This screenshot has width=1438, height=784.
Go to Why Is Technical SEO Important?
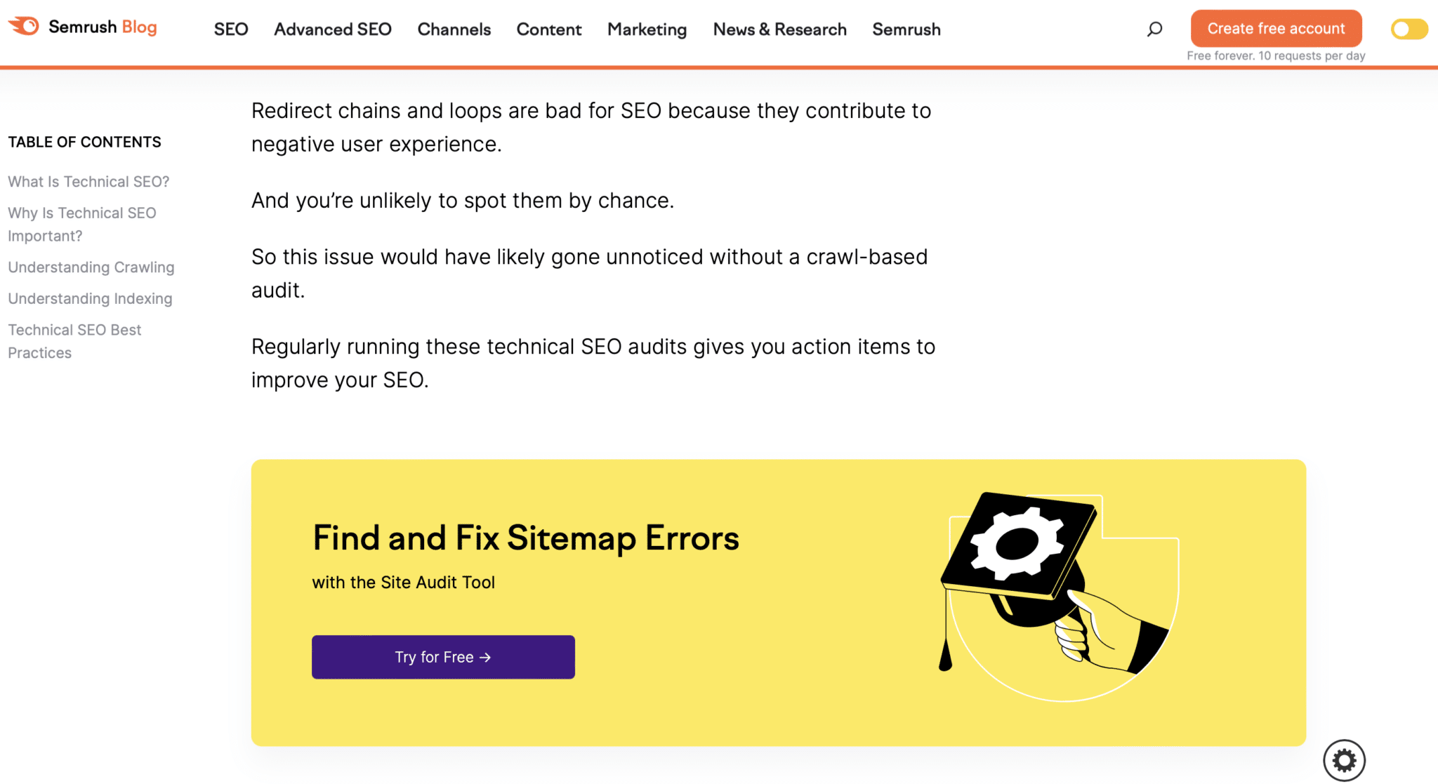[x=81, y=225]
